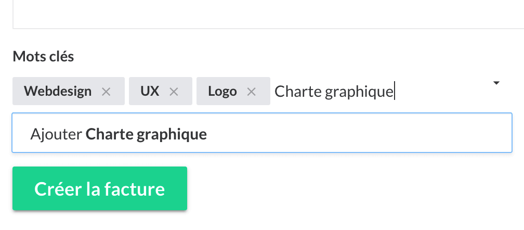Select the Ajouter Charte graphique suggestion
The width and height of the screenshot is (524, 230).
pos(262,133)
